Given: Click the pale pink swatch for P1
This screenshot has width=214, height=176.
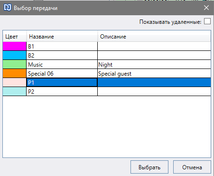Looking at the screenshot, I should tap(14, 82).
